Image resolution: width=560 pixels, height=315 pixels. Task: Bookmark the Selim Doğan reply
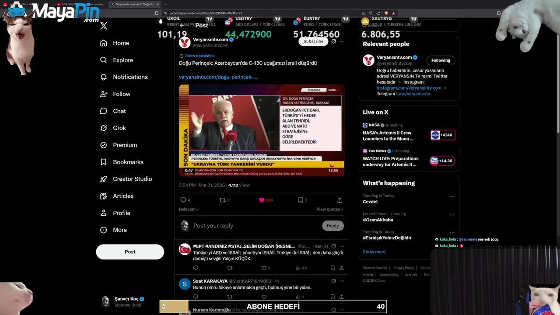[x=332, y=268]
